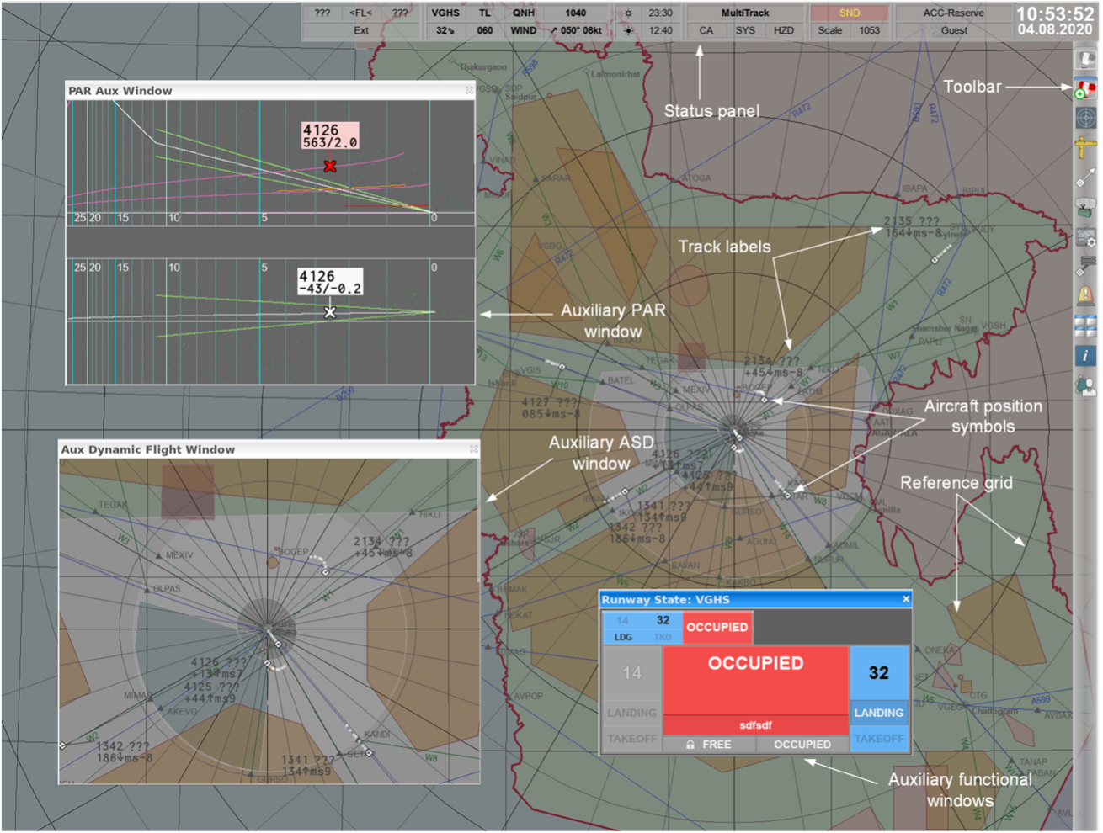Toggle runway state to FREE
1103x833 pixels.
click(709, 745)
